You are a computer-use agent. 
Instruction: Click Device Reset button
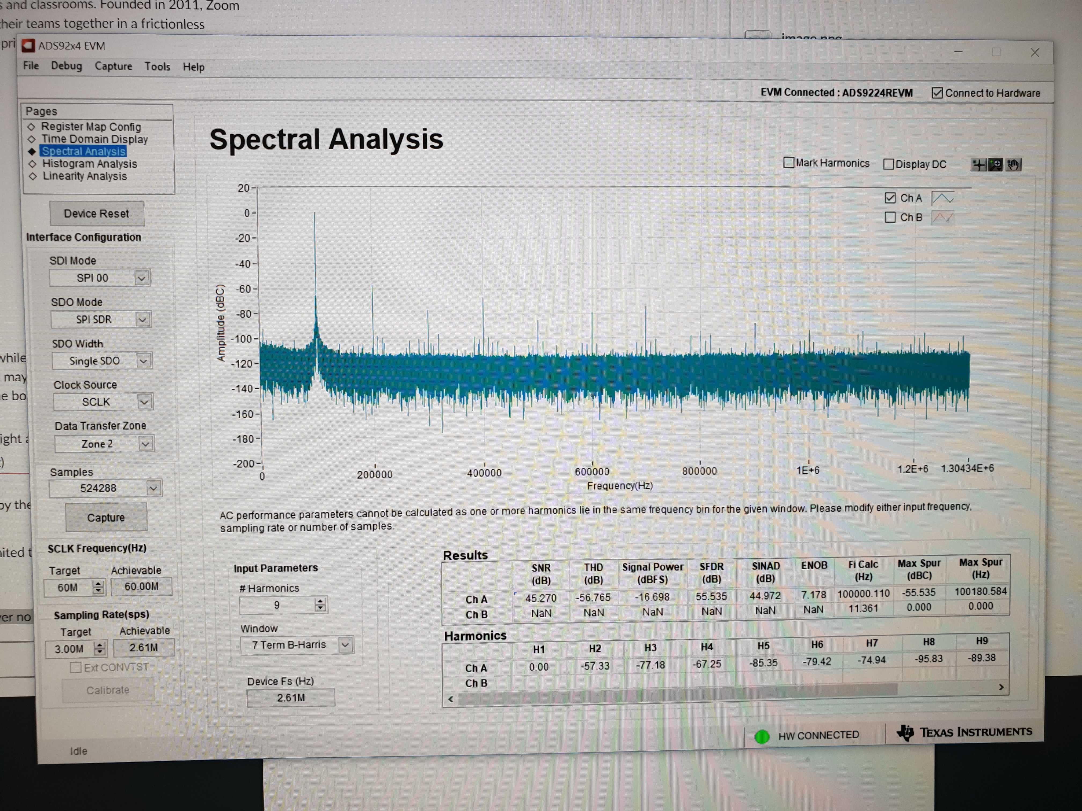[96, 214]
